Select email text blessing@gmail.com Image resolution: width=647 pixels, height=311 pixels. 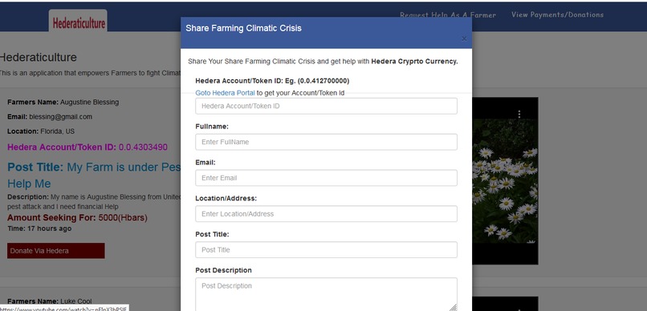click(x=61, y=117)
